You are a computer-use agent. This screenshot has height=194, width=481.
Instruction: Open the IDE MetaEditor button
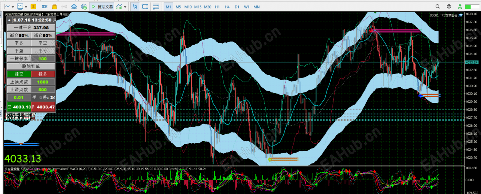tap(45, 6)
